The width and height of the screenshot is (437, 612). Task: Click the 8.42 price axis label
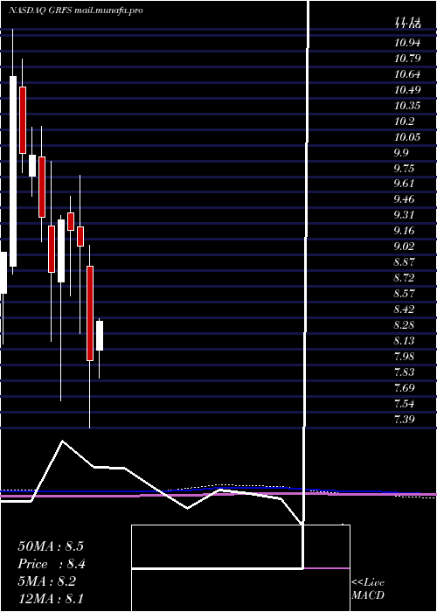[x=404, y=309]
